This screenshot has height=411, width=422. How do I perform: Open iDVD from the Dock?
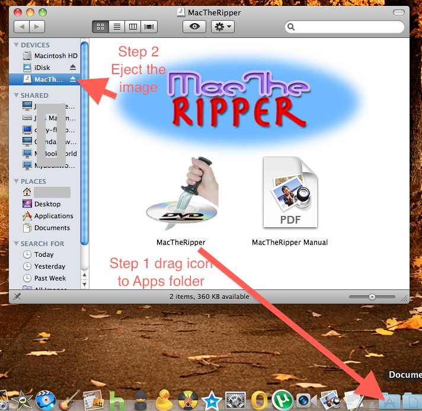pos(46,400)
